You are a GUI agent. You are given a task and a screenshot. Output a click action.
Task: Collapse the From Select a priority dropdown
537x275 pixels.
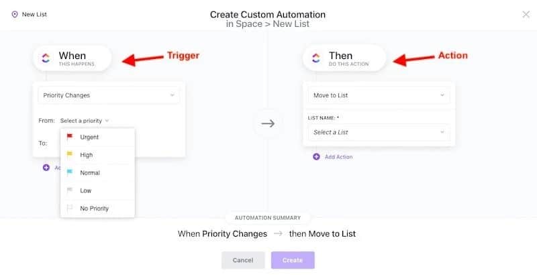(85, 121)
